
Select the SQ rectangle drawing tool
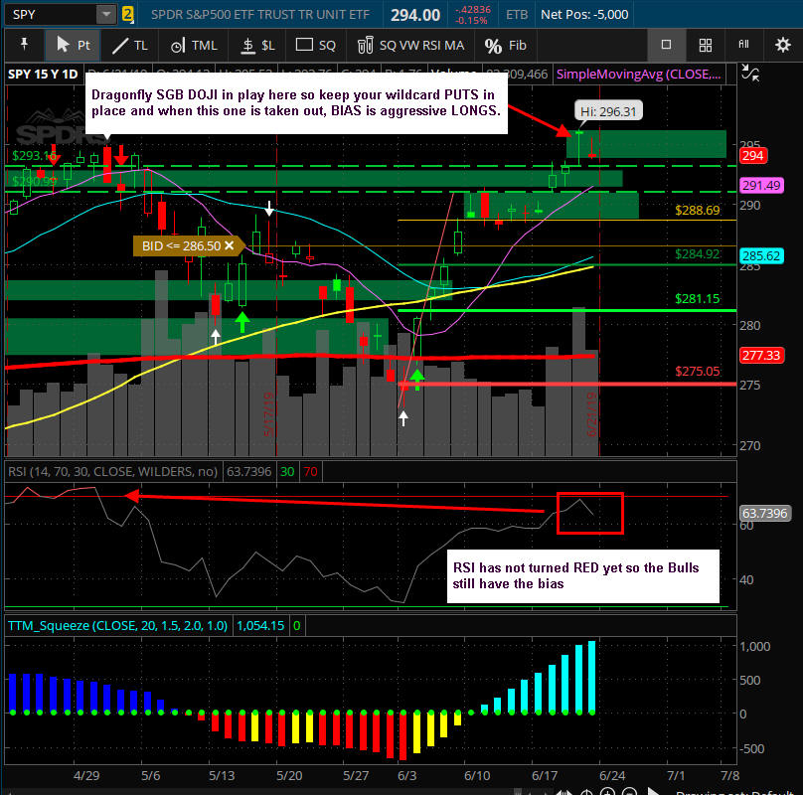tap(317, 46)
